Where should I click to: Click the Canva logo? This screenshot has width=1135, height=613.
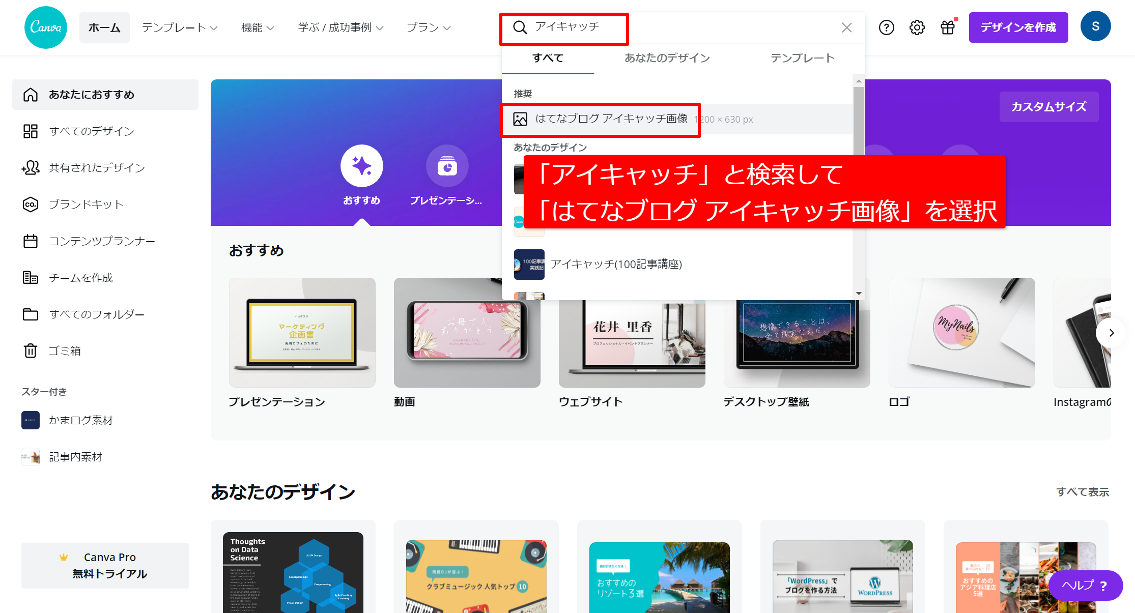(46, 27)
